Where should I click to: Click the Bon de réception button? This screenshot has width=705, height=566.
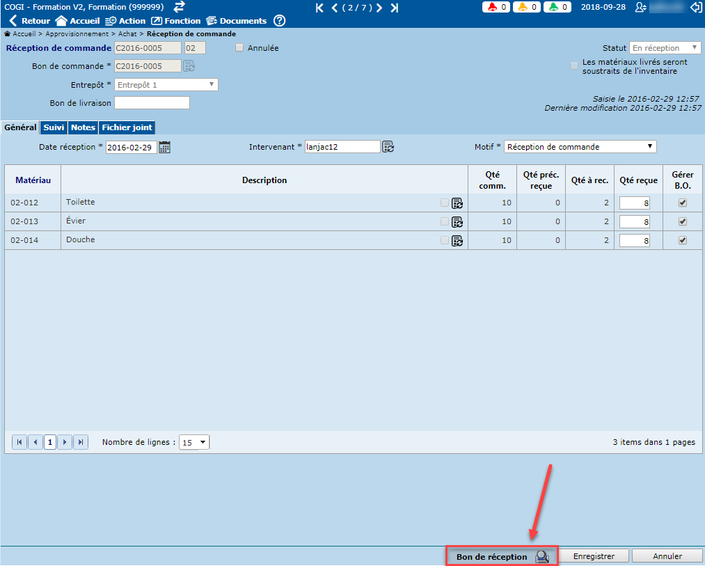click(501, 556)
